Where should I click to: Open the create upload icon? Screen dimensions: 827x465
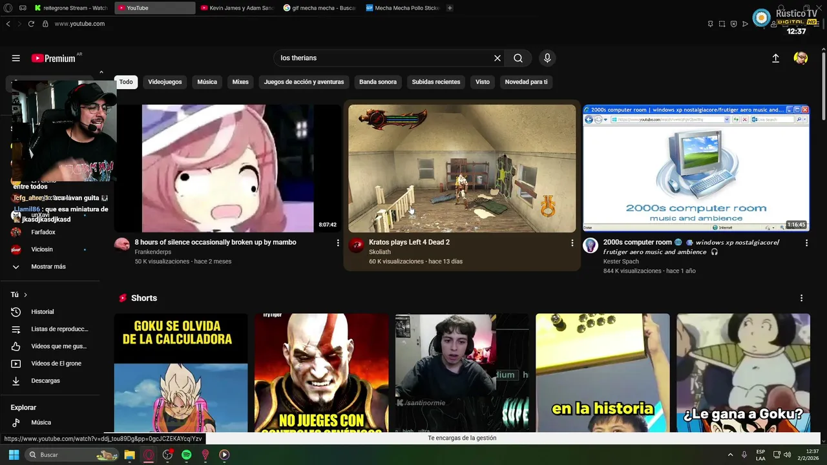coord(775,58)
